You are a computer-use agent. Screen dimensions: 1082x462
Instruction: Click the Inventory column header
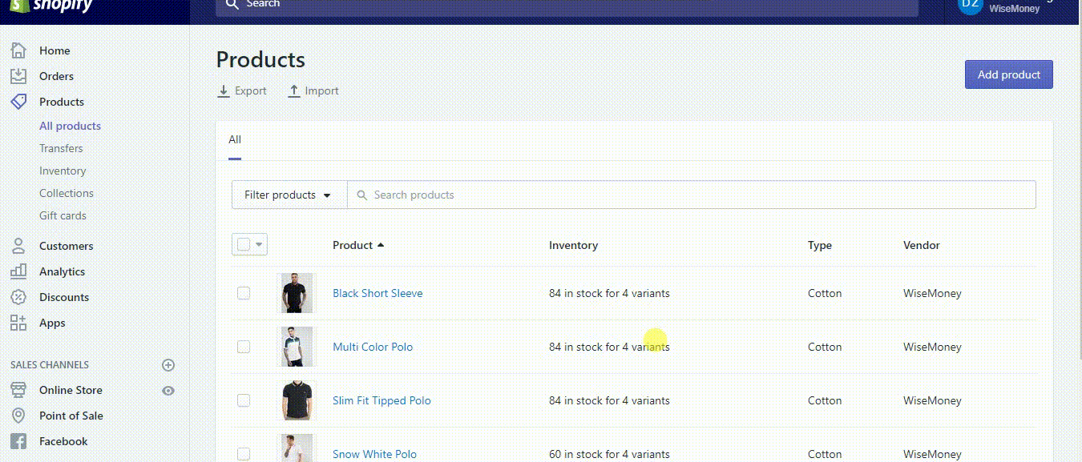(x=573, y=245)
